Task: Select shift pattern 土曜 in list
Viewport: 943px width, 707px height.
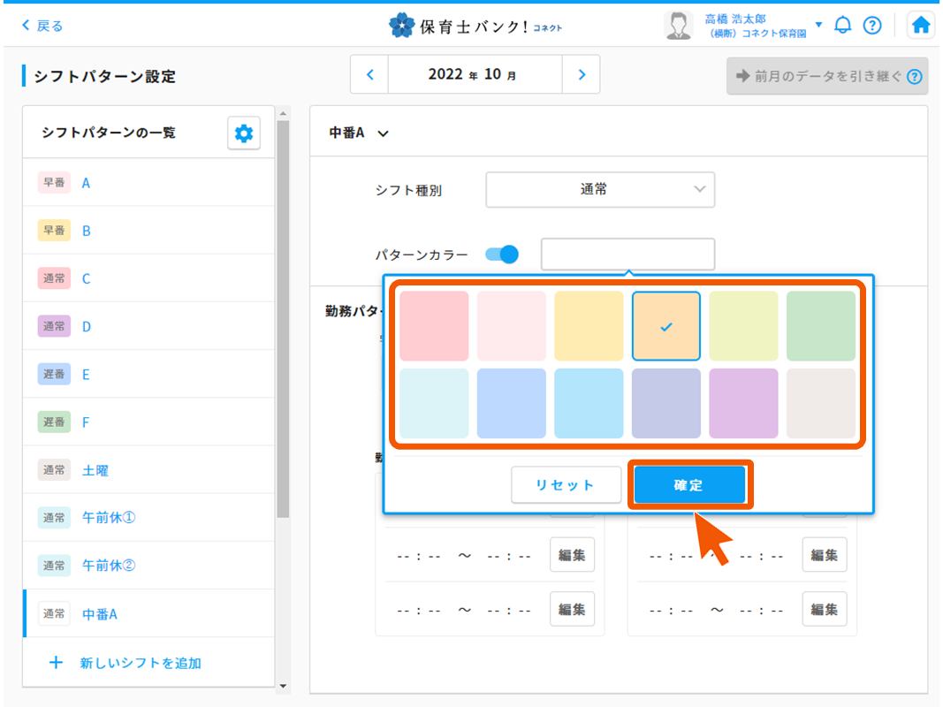Action: point(95,470)
